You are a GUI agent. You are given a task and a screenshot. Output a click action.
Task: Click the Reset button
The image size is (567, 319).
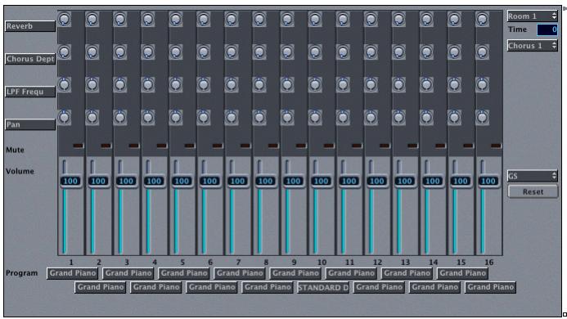pyautogui.click(x=533, y=191)
